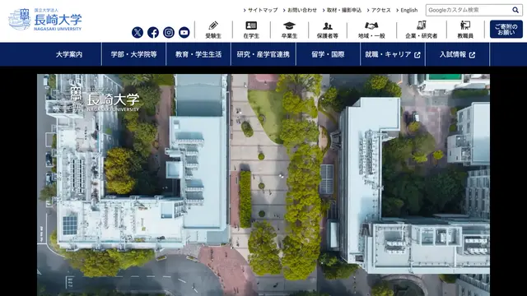Open the X (Twitter) social icon
This screenshot has height=296, width=527.
pos(138,33)
